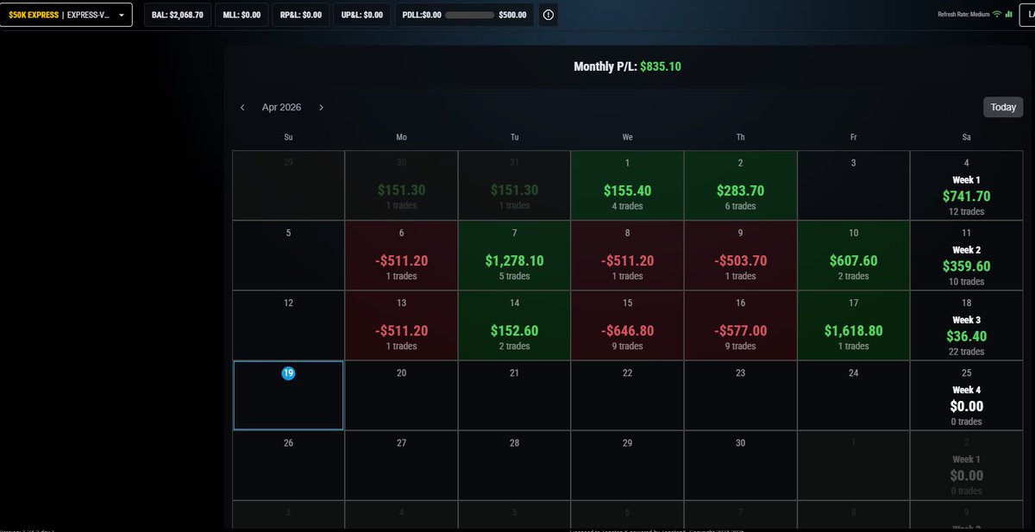The width and height of the screenshot is (1035, 532).
Task: Open Week 4 summary $0.00 on day 25
Action: (x=966, y=395)
